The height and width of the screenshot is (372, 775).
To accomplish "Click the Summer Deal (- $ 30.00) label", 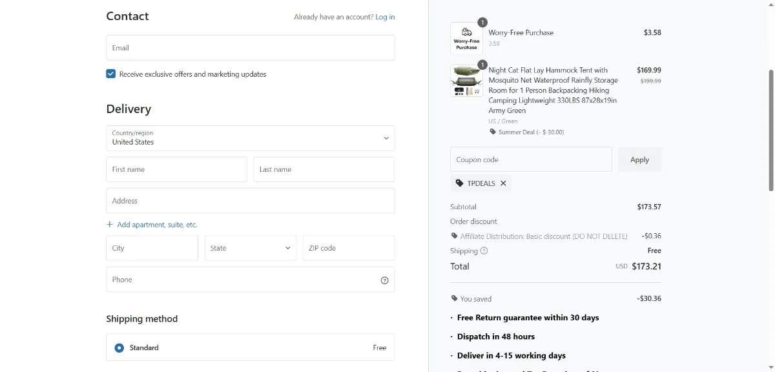I will pyautogui.click(x=532, y=132).
